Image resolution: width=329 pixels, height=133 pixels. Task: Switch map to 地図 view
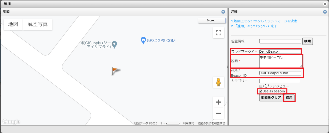point(13,24)
